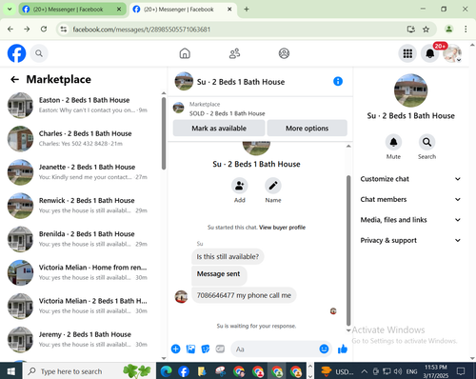Mute the Su conversation bell

(393, 142)
